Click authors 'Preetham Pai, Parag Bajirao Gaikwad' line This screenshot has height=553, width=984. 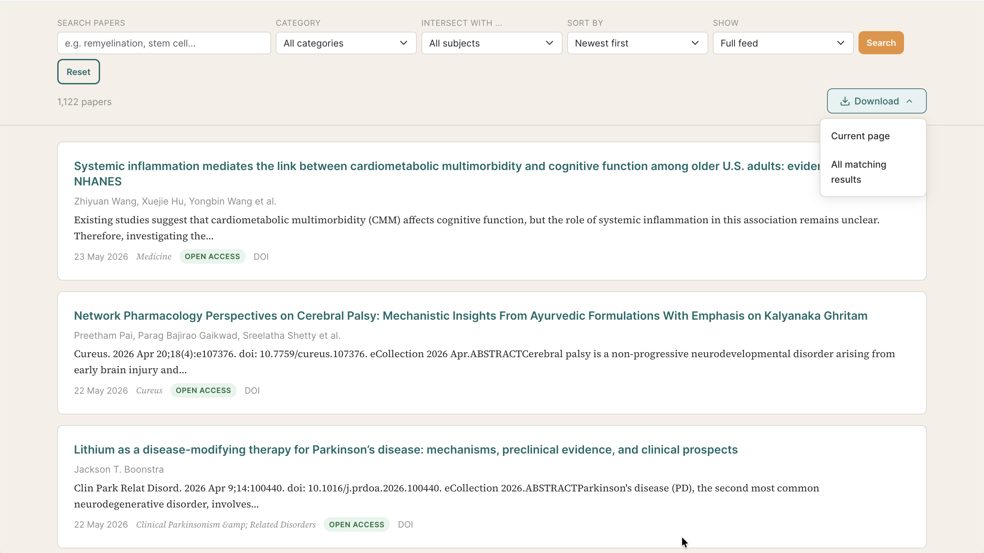tap(207, 335)
